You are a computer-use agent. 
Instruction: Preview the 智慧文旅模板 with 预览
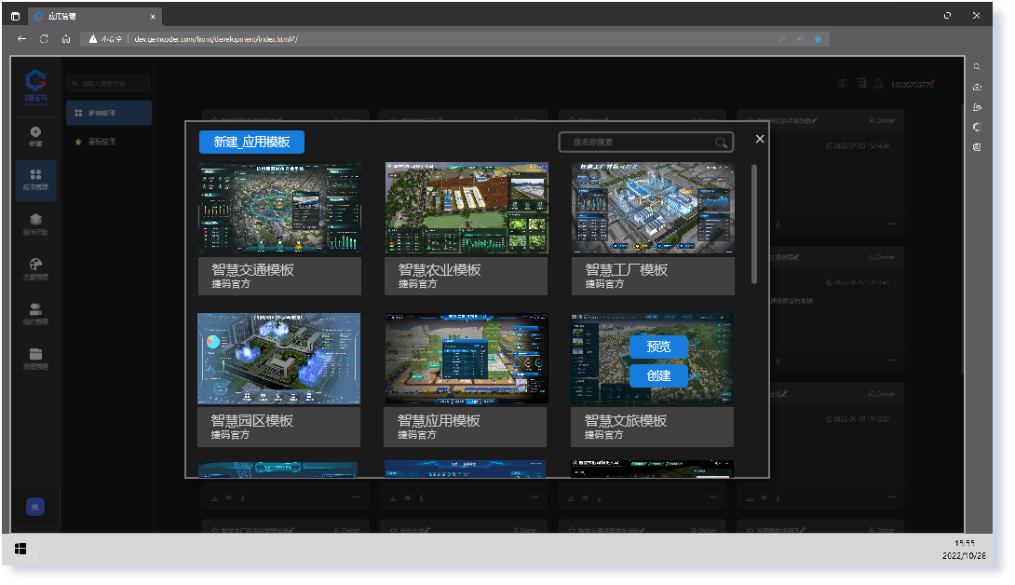(658, 347)
